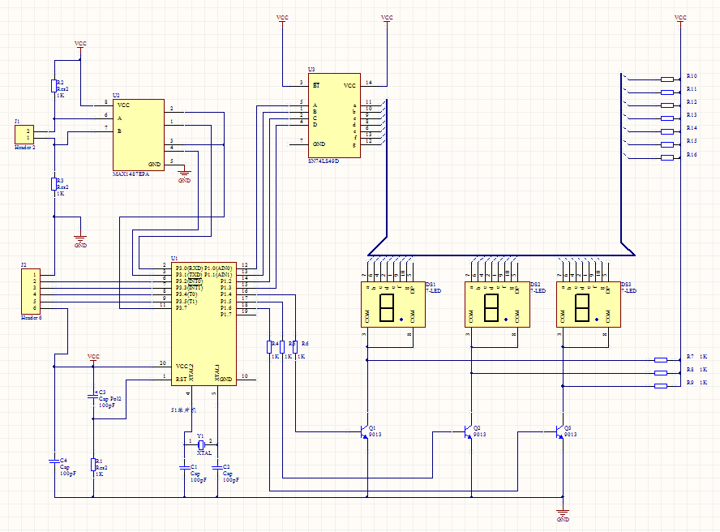Viewport: 720px width, 532px height.
Task: Select capacitor C1 symbol
Action: (185, 468)
